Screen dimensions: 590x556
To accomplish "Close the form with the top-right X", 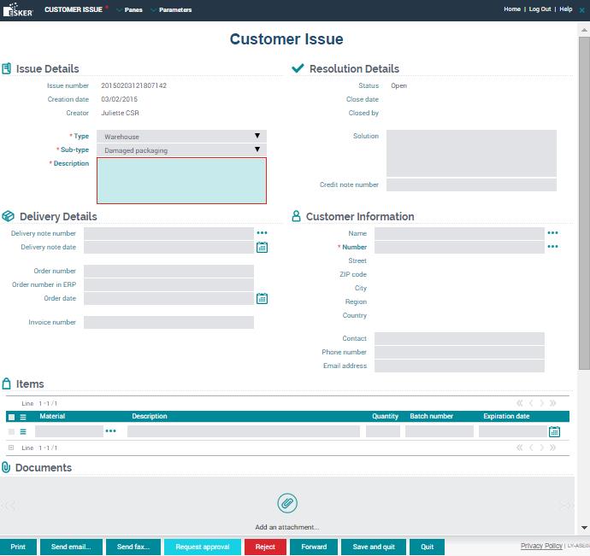I will point(581,9).
